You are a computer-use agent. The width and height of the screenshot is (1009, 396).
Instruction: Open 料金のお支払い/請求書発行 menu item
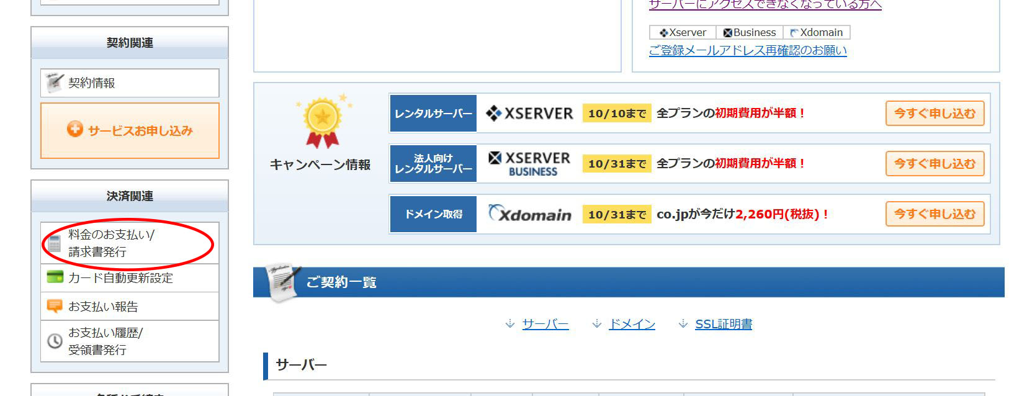130,243
